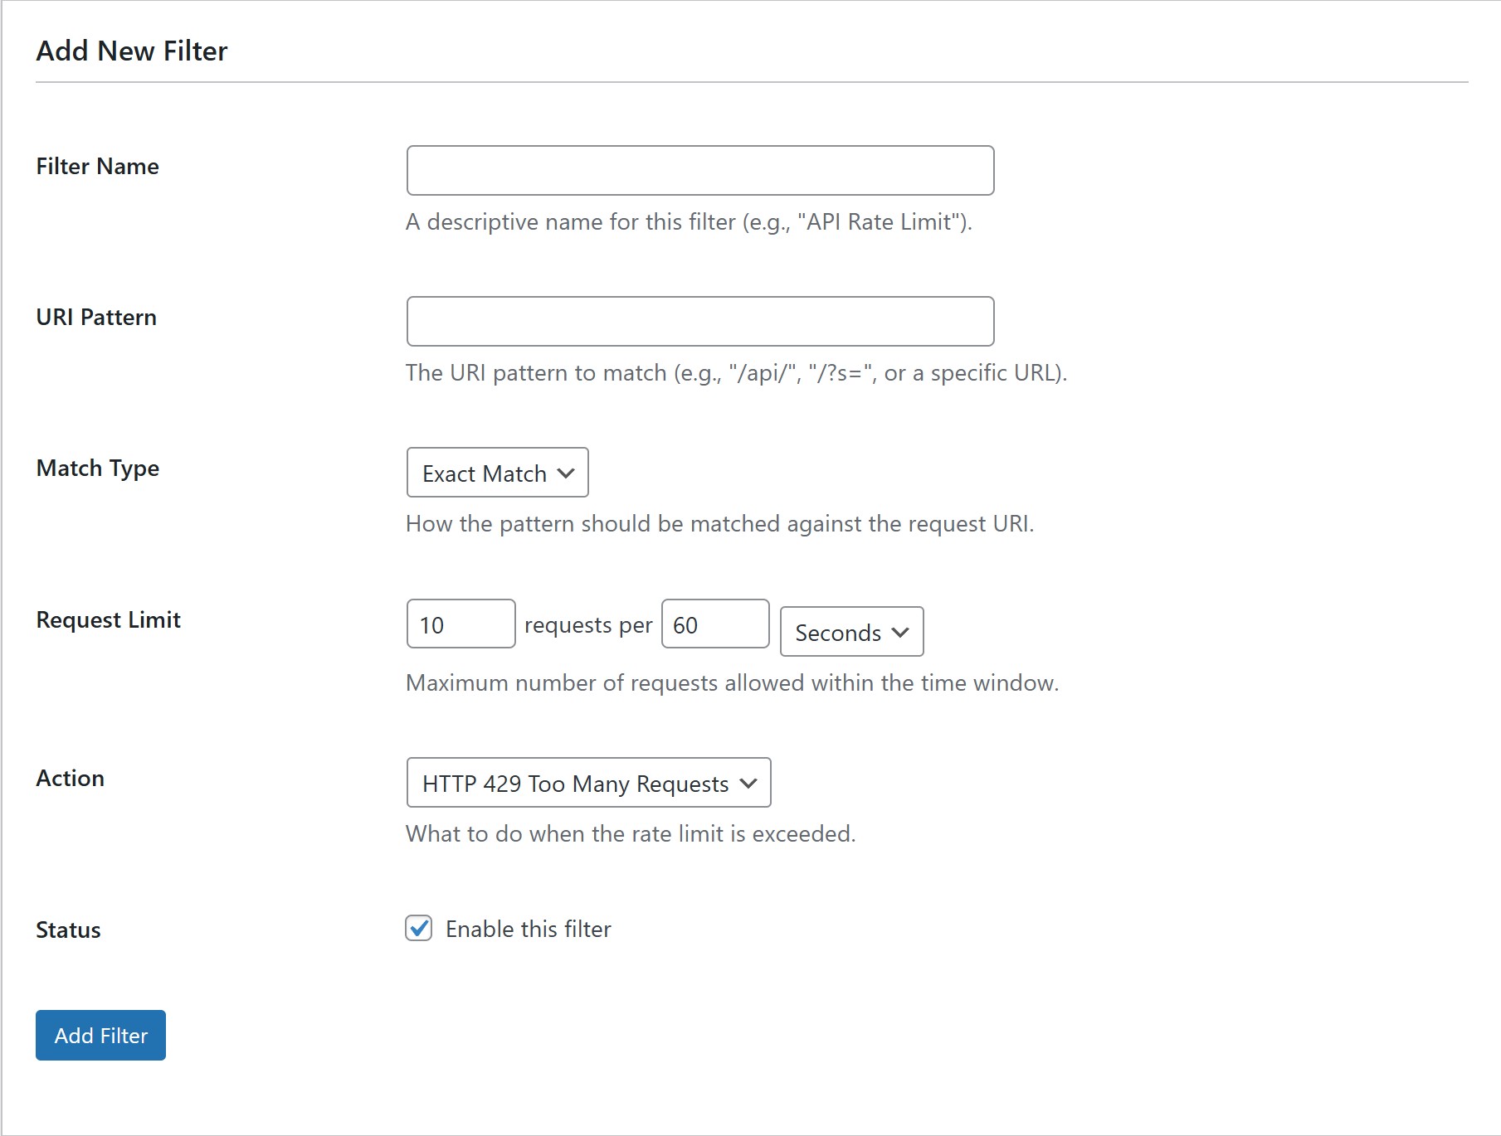The image size is (1501, 1136).
Task: Enable this filter via its checkbox
Action: coord(419,929)
